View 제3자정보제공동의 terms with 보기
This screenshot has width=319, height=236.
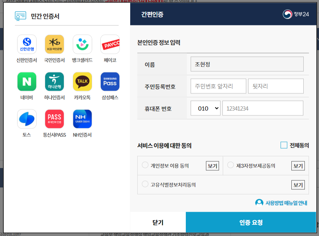coord(298,166)
